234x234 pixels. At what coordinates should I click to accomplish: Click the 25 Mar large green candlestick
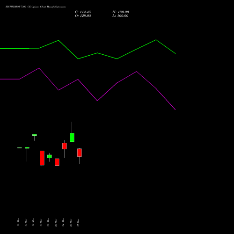(72, 138)
